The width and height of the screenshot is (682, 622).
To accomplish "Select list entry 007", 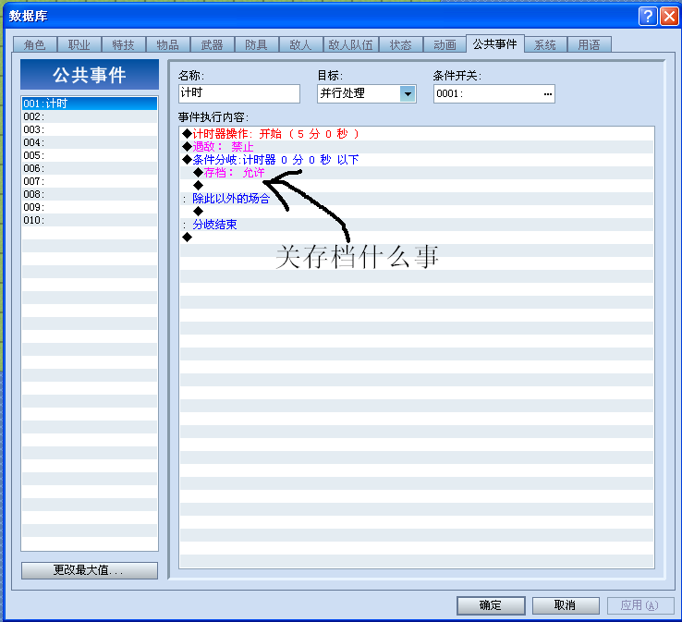I will tap(90, 181).
